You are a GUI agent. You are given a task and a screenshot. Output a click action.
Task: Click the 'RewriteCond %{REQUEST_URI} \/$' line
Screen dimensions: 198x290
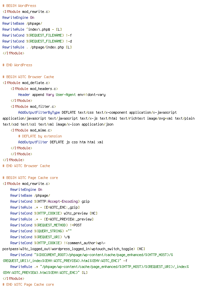pyautogui.click(x=40, y=237)
